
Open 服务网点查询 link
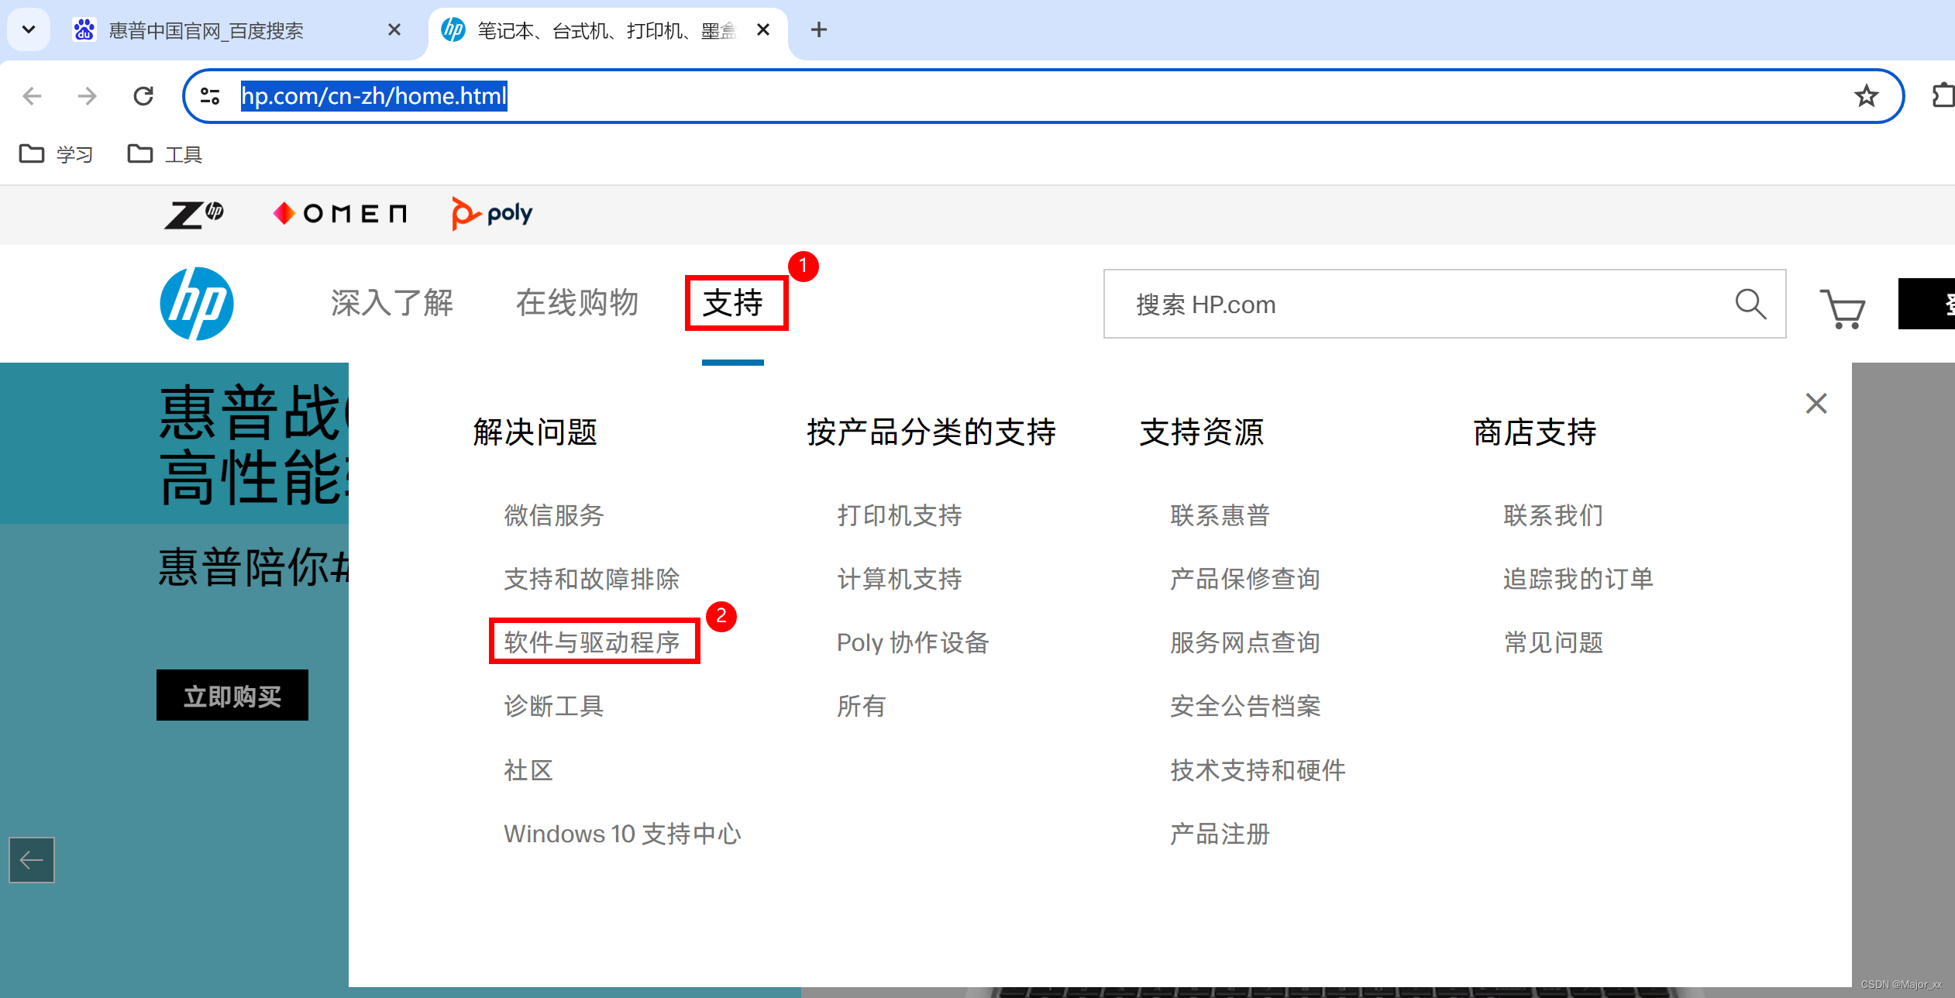click(x=1246, y=643)
